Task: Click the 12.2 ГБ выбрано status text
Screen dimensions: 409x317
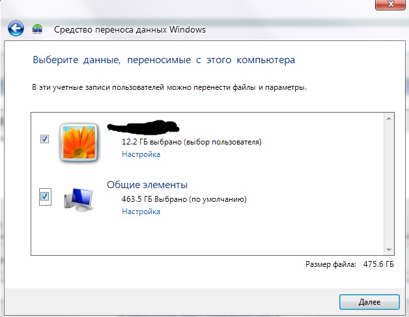Action: click(191, 142)
